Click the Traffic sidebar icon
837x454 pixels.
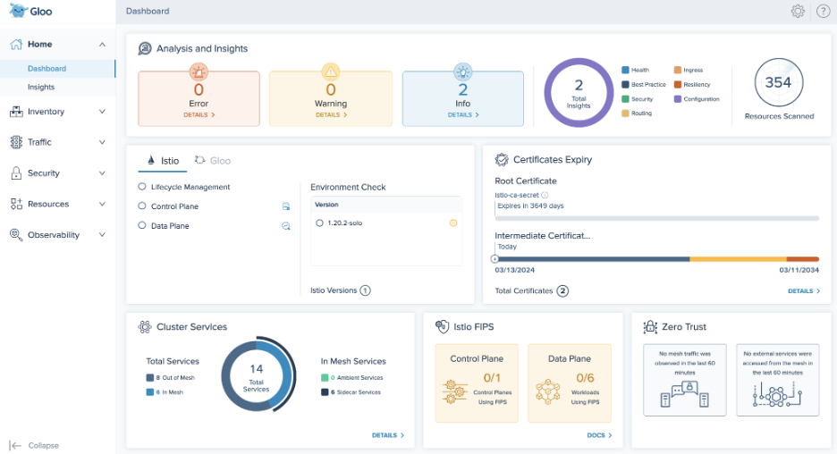click(16, 142)
